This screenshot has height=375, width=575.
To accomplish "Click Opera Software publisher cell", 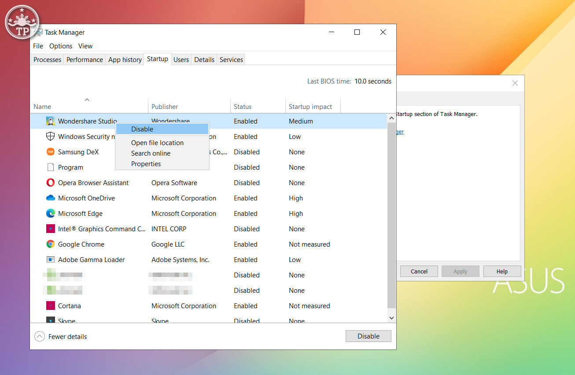I will point(174,183).
